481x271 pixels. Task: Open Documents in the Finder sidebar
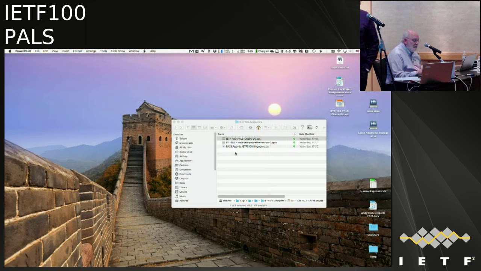coord(185,170)
